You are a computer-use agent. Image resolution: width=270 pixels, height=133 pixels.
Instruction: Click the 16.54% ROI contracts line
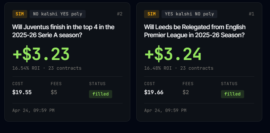coord(47,68)
